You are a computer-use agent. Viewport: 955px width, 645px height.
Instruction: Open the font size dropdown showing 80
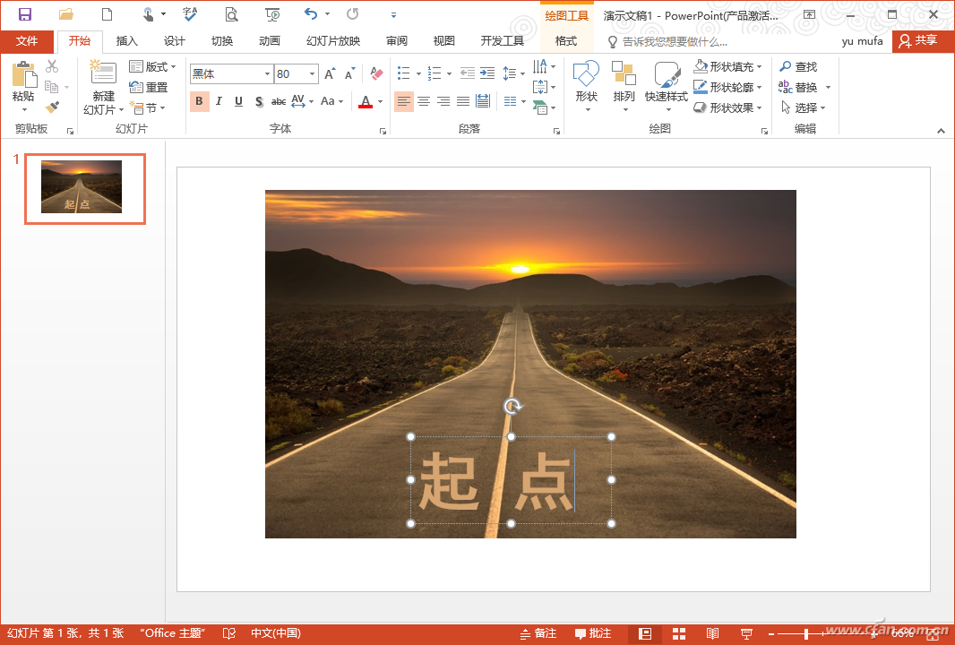pyautogui.click(x=312, y=73)
